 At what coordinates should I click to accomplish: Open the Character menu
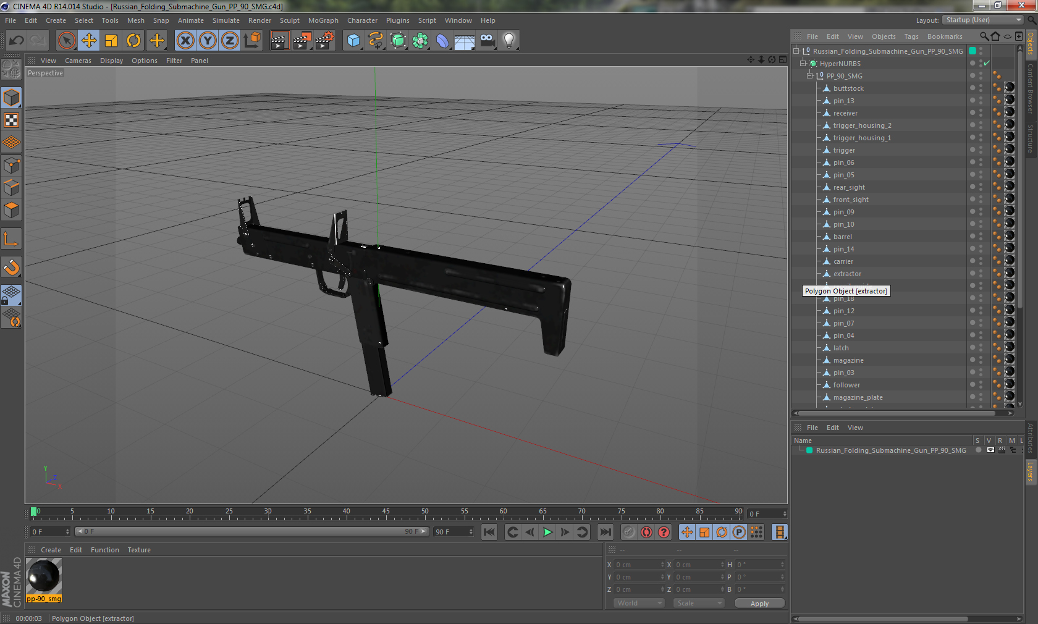coord(362,20)
